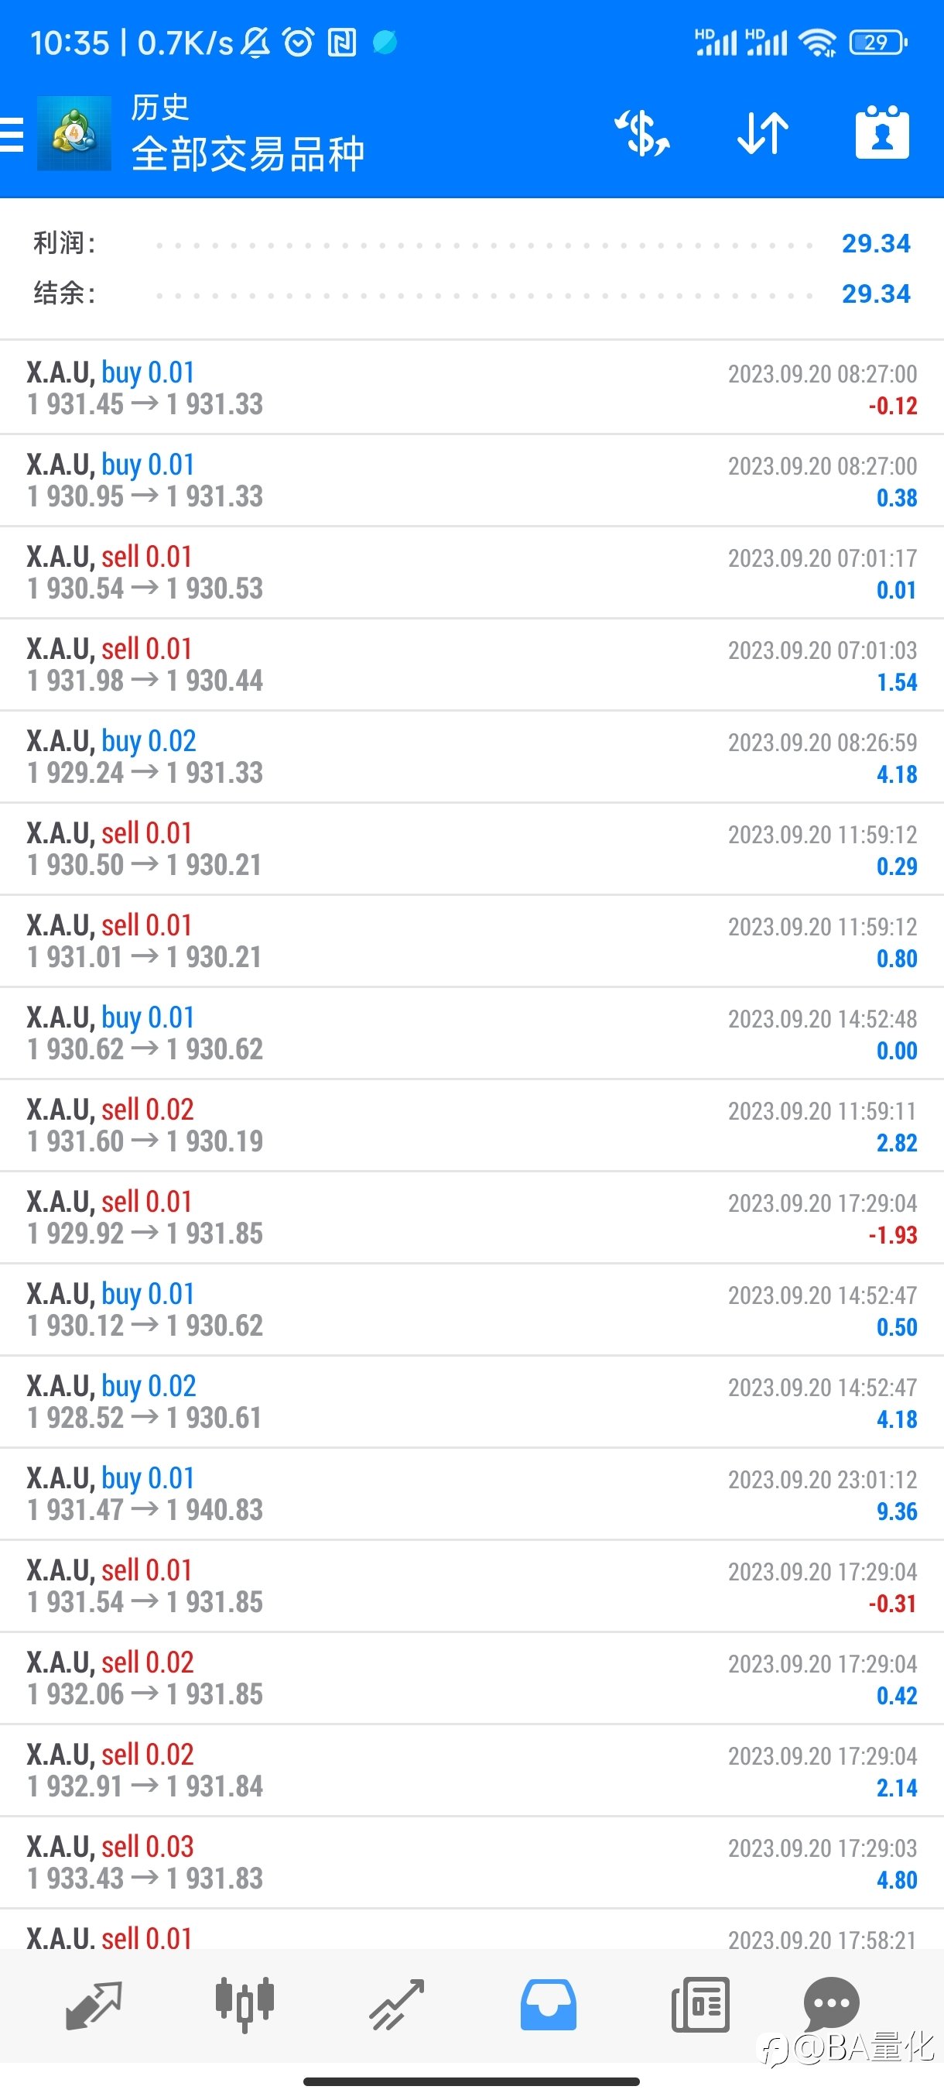Open the symbol filter dollar icon
This screenshot has height=2100, width=944.
643,132
